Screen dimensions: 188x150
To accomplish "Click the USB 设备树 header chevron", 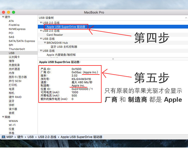I will pyautogui.click(x=186, y=18).
